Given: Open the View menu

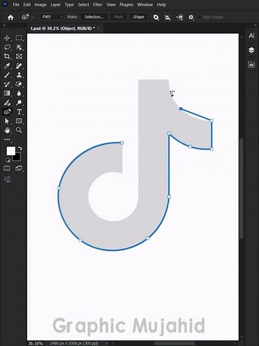Looking at the screenshot, I should point(111,5).
